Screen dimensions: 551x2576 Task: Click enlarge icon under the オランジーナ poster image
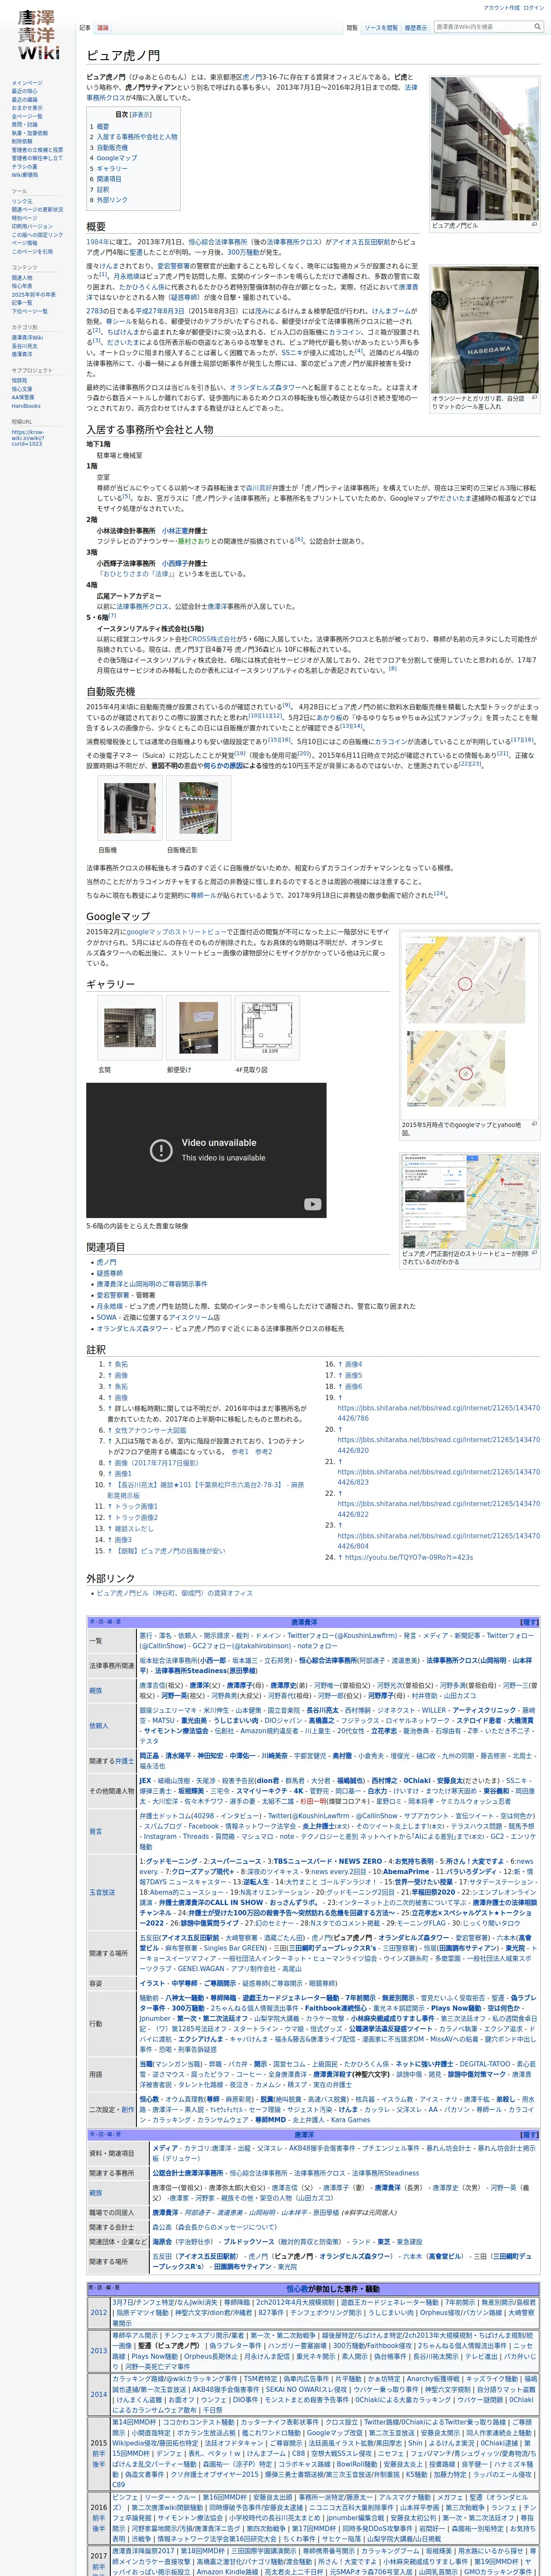click(x=534, y=397)
